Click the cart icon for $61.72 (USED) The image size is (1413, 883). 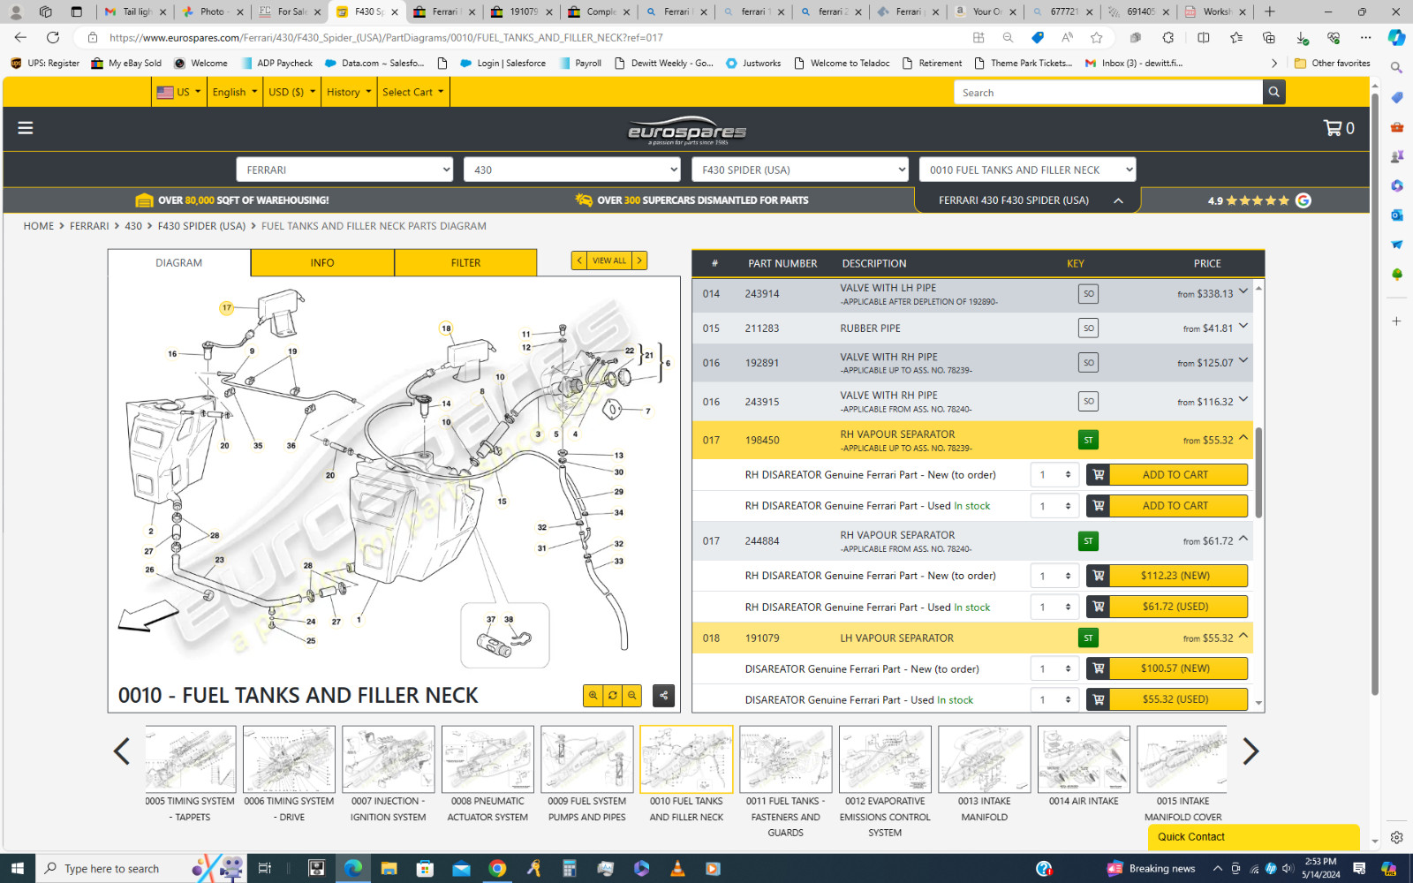pos(1099,607)
